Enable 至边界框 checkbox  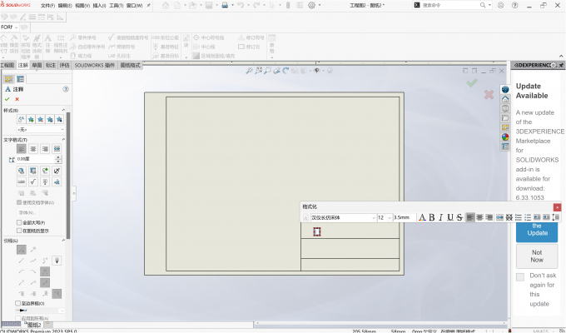pos(17,303)
